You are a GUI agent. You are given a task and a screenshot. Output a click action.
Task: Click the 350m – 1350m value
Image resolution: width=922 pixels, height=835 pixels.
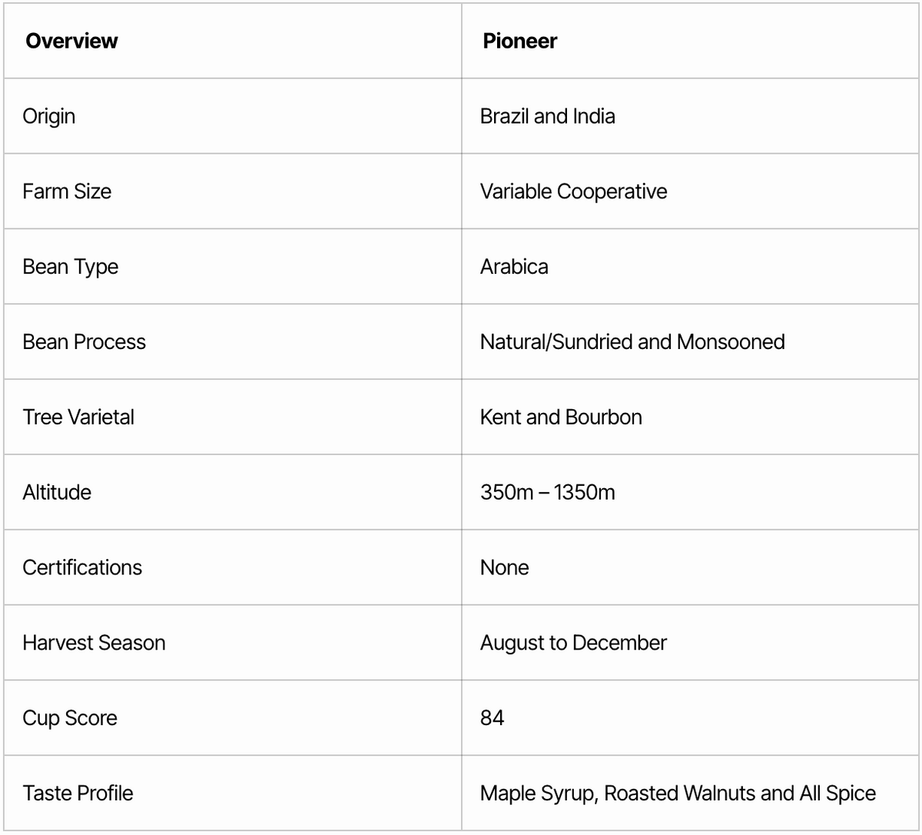(547, 492)
